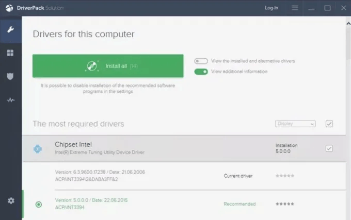Uncheck the most required drivers select-all checkbox
Image resolution: width=351 pixels, height=220 pixels.
point(329,124)
